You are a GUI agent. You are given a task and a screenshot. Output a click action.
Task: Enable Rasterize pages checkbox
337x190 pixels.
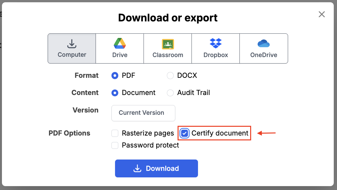(x=115, y=133)
